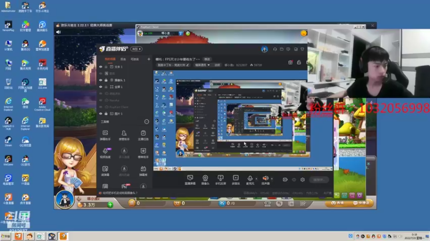Collapse the 工具箱 toolbox section

coord(146,122)
